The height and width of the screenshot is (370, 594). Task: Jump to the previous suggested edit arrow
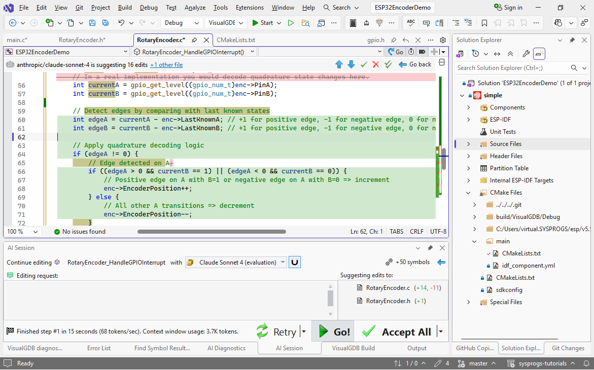point(339,64)
